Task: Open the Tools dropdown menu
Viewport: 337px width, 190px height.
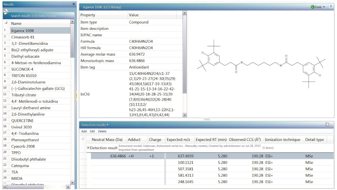Action: coord(318,7)
